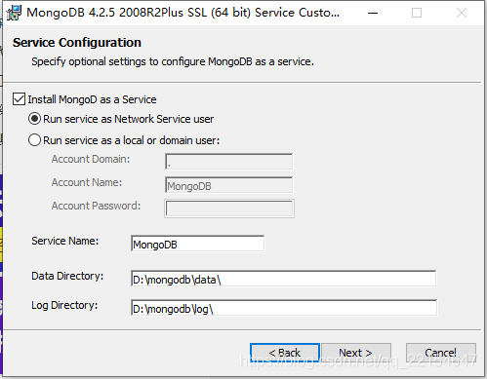Click the Run service as Network Service label
This screenshot has width=487, height=379.
(x=129, y=119)
